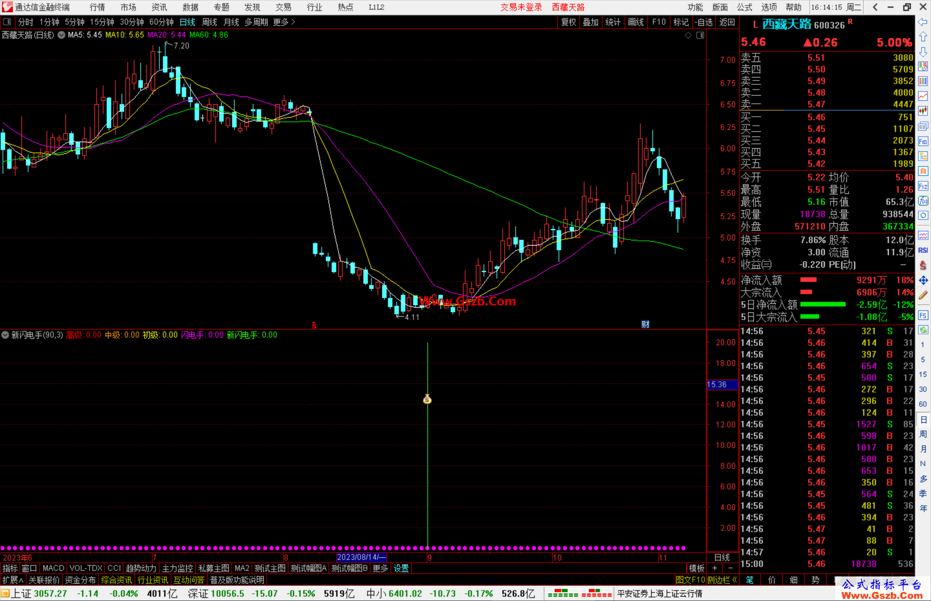Click the 2023/08/14 date marker
The height and width of the screenshot is (601, 931).
pyautogui.click(x=361, y=557)
